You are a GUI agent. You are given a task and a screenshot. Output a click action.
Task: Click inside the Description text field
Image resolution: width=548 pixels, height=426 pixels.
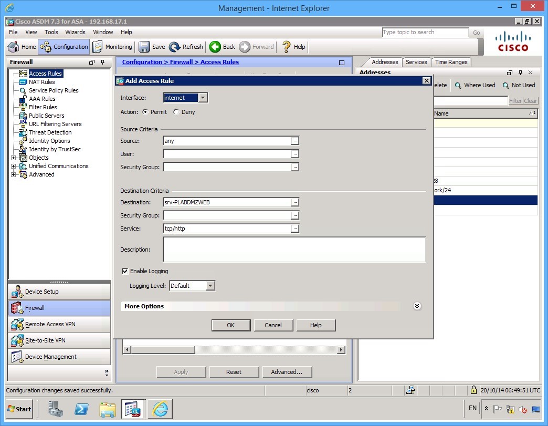coord(294,250)
